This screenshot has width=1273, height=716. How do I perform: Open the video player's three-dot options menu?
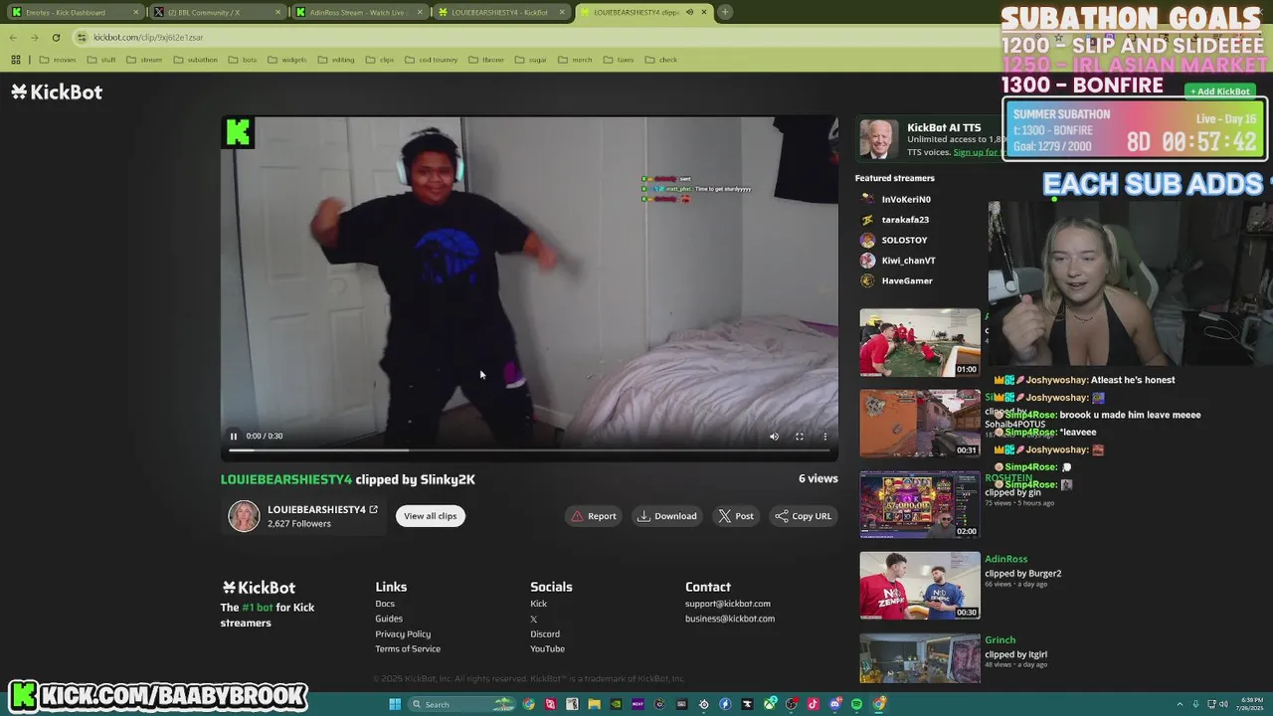pos(824,436)
